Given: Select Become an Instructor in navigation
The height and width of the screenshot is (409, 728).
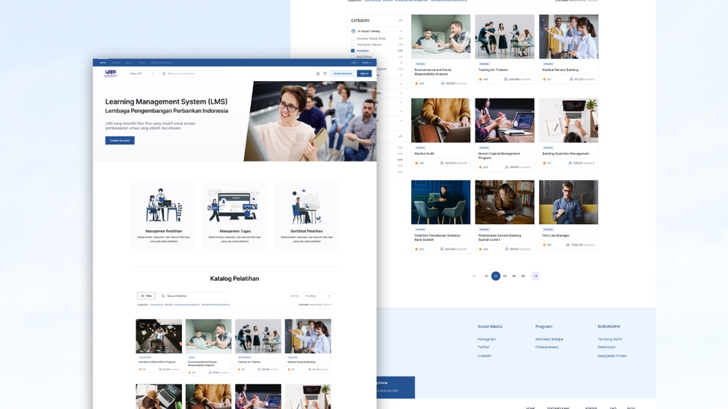Looking at the screenshot, I should [161, 62].
